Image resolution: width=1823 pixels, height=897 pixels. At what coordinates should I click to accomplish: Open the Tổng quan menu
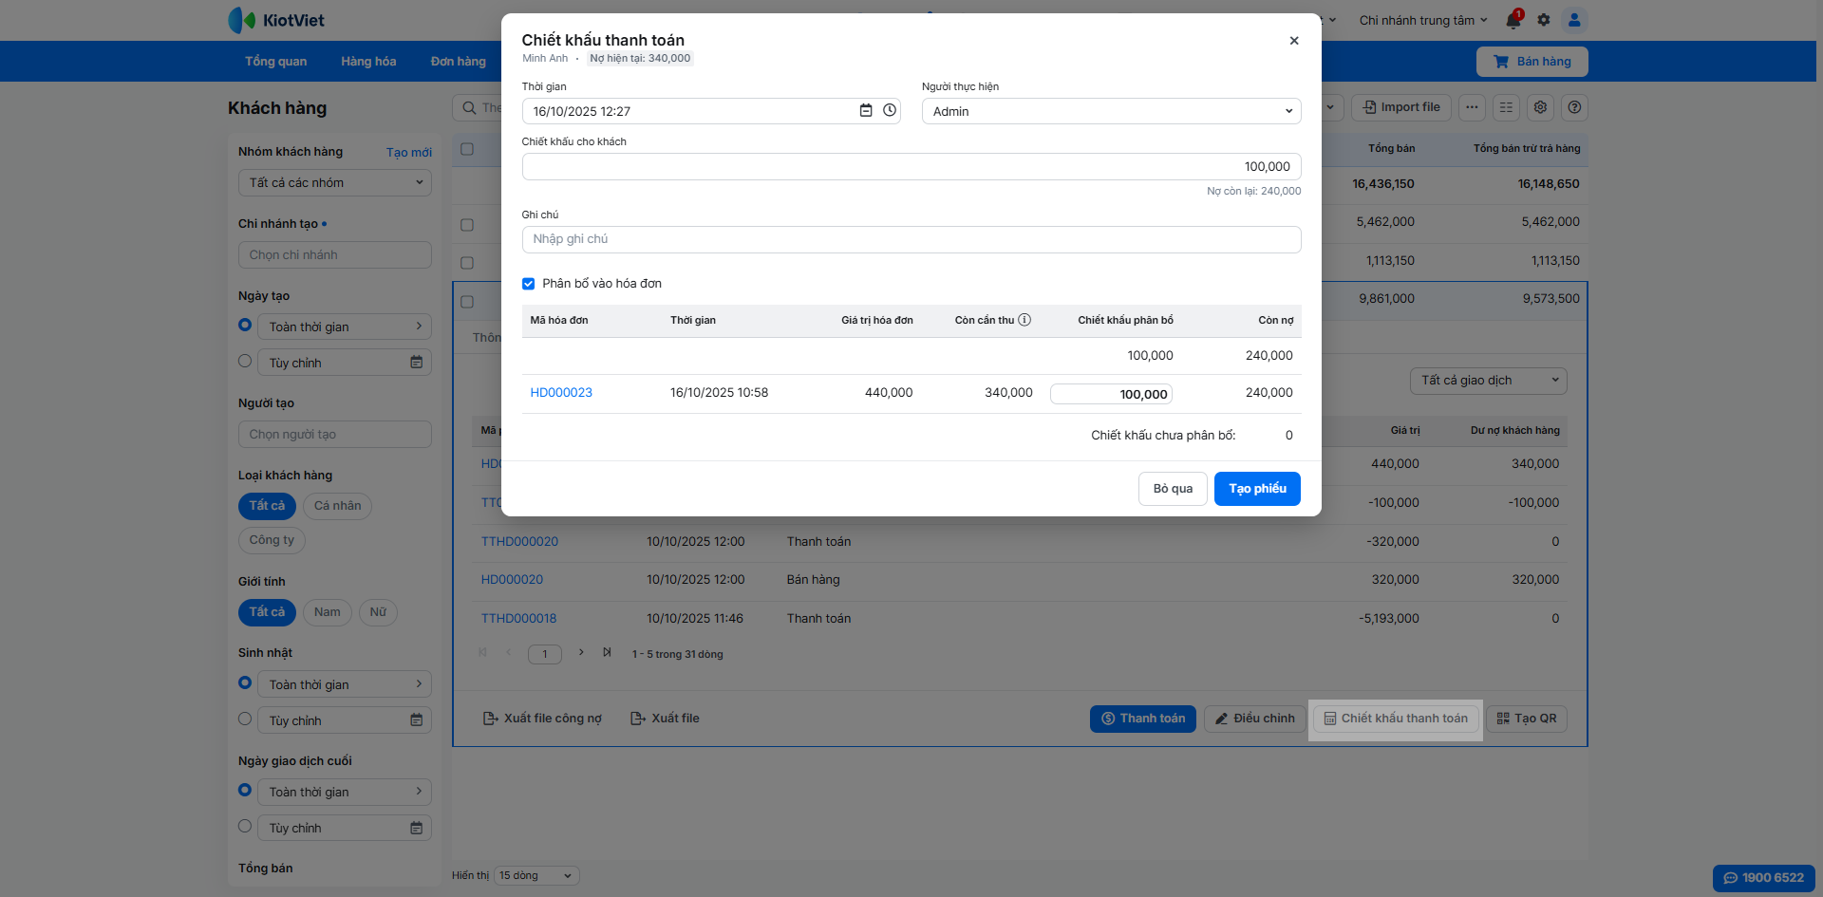275,62
